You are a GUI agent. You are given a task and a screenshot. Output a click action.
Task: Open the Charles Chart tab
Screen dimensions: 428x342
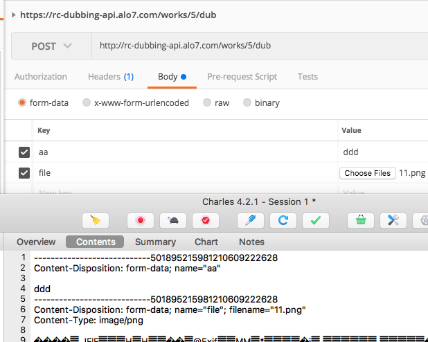point(206,242)
